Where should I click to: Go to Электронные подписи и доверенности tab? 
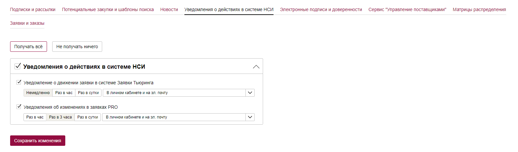321,10
